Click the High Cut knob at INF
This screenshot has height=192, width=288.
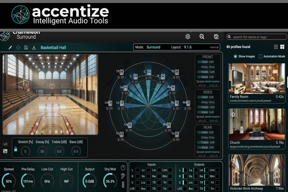67,181
